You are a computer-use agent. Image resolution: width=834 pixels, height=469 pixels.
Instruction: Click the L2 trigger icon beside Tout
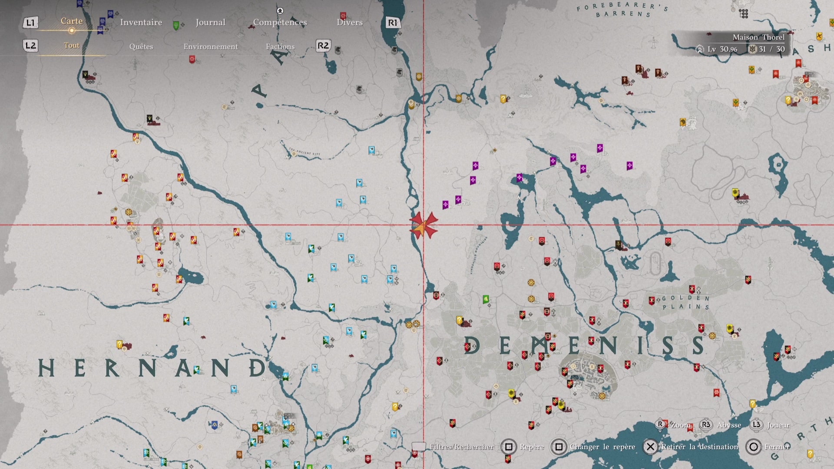30,46
